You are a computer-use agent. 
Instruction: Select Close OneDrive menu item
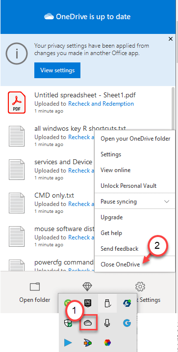pos(135,264)
